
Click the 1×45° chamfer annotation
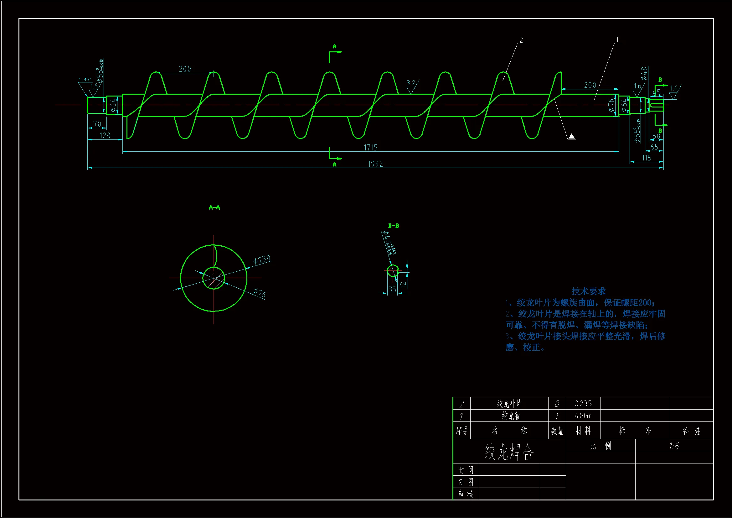point(85,80)
